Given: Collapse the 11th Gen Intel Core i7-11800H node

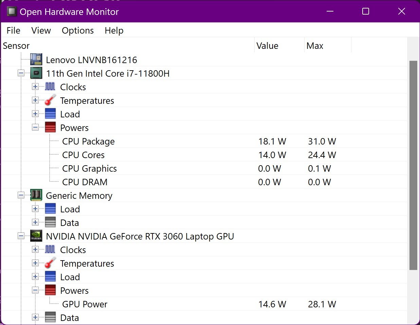Looking at the screenshot, I should pyautogui.click(x=21, y=73).
